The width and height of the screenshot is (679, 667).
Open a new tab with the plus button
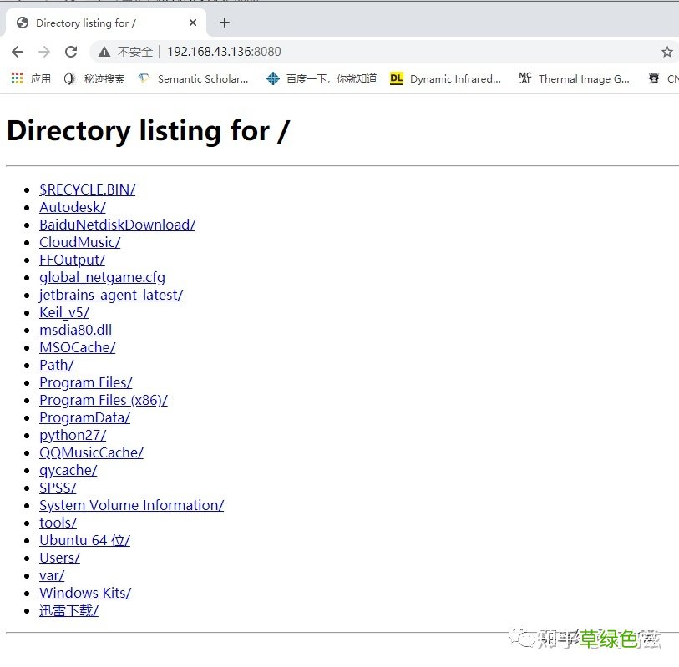click(x=224, y=23)
